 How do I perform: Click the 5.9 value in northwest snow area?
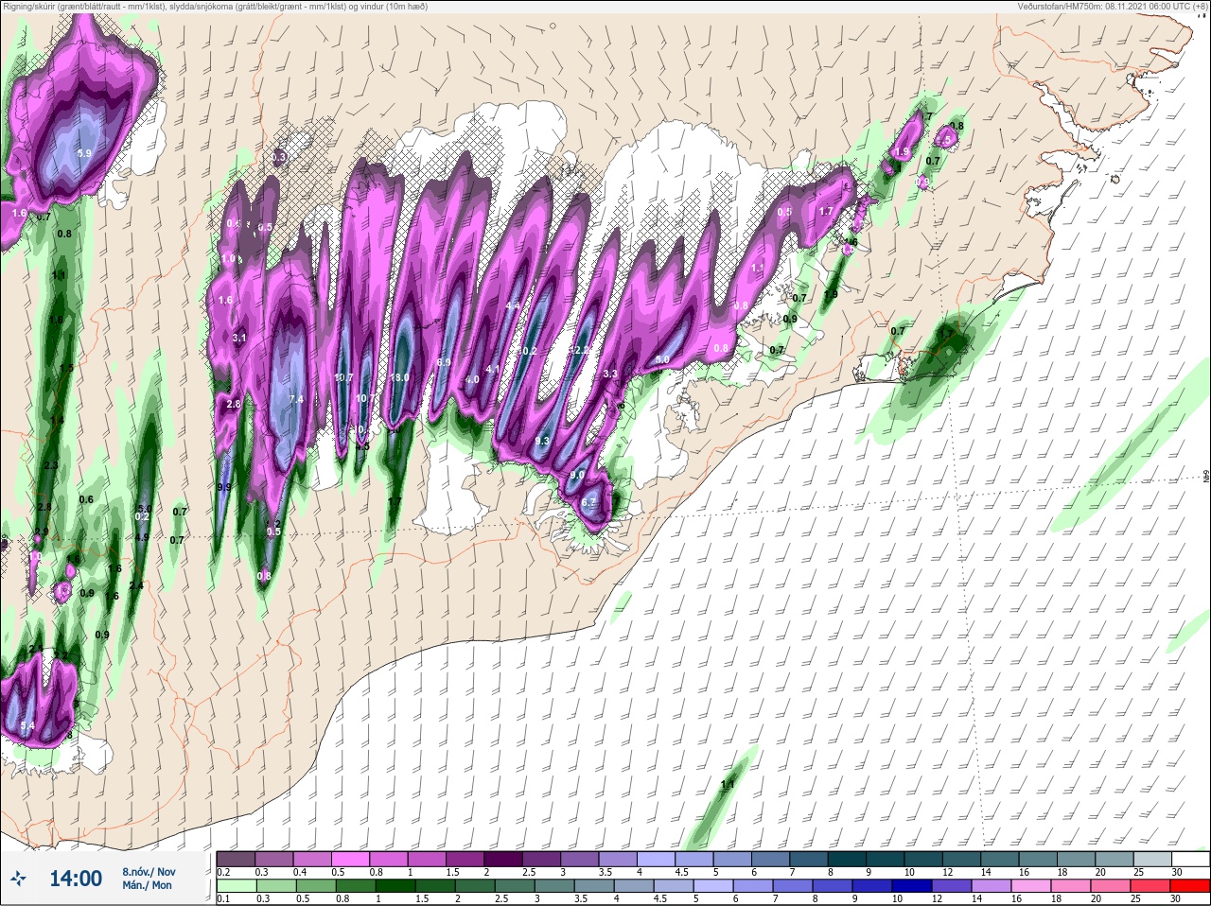click(x=84, y=153)
